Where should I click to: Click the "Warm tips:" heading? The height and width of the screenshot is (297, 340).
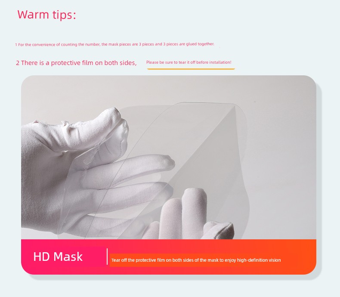tap(46, 15)
